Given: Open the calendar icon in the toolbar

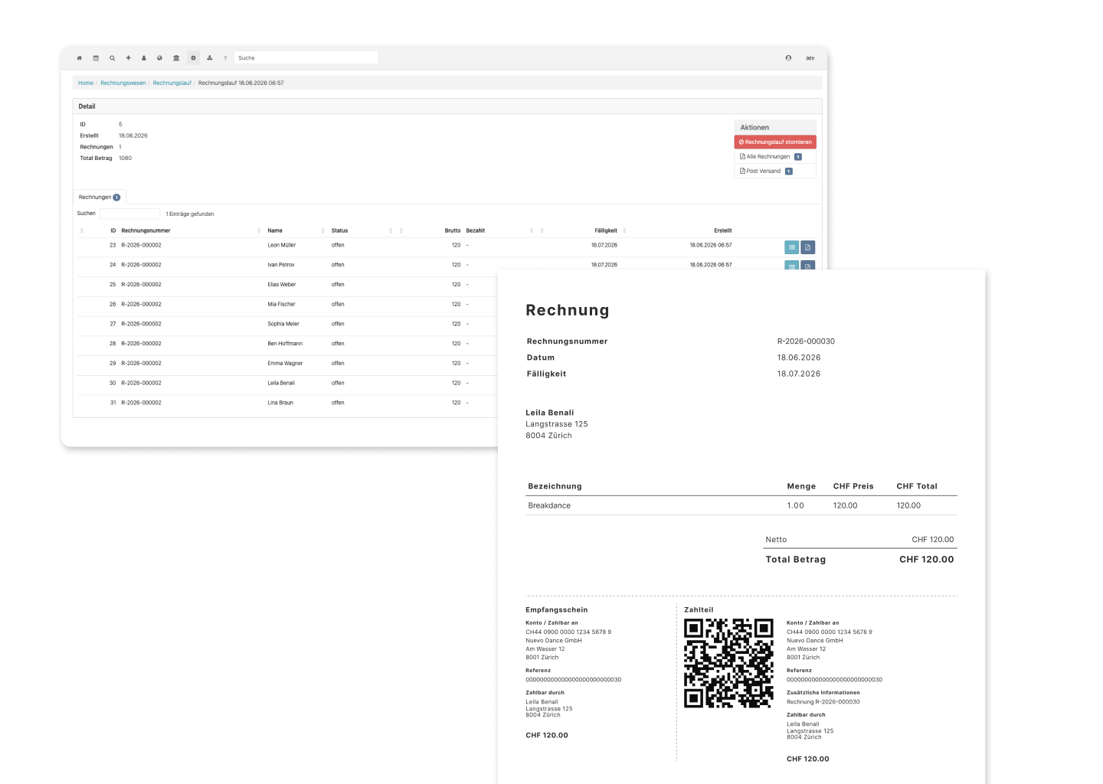Looking at the screenshot, I should pos(96,58).
